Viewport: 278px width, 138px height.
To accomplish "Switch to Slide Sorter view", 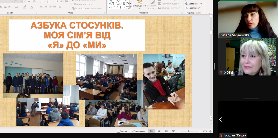I will (x=159, y=131).
